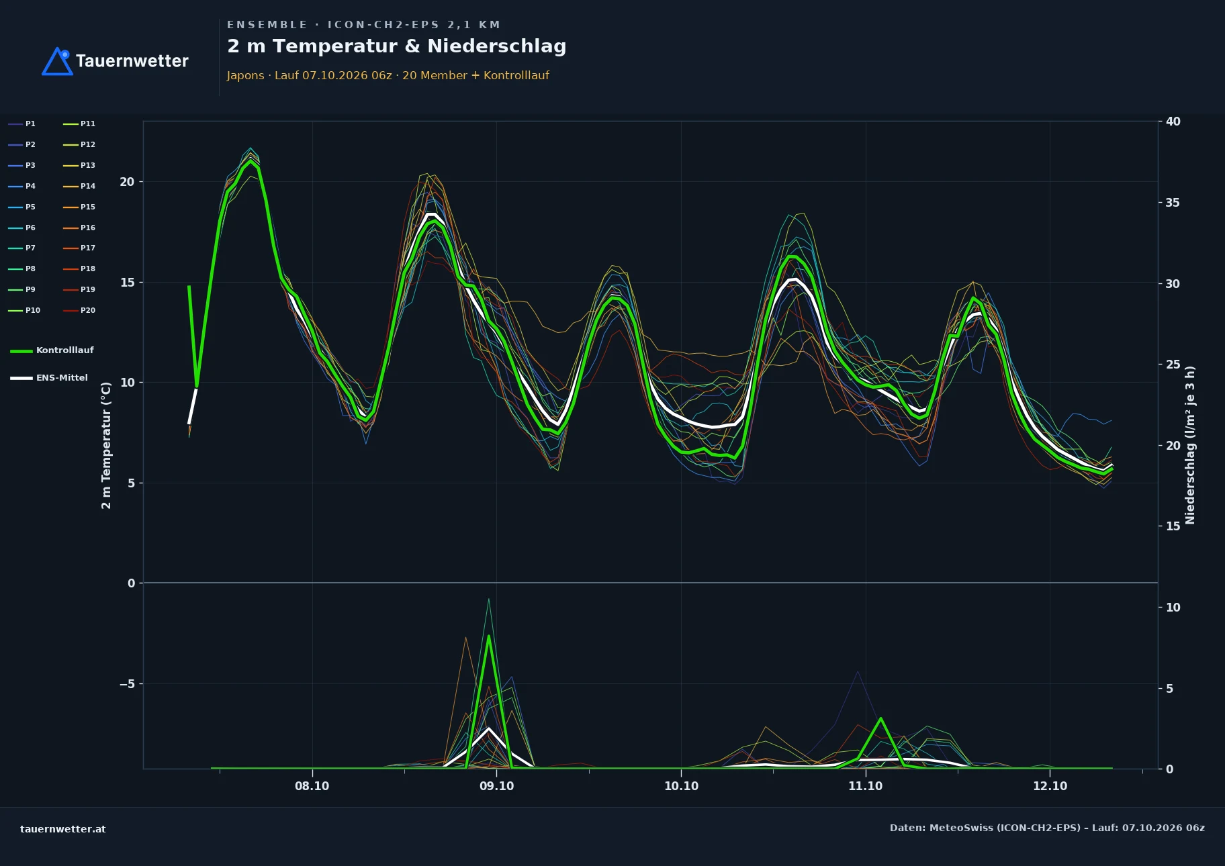Click the 12.10 date axis label
Viewport: 1225px width, 866px height.
click(1050, 786)
